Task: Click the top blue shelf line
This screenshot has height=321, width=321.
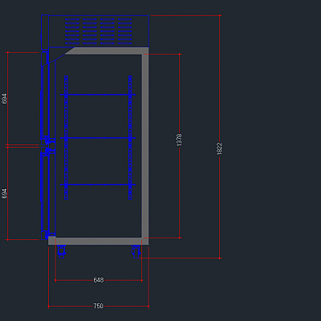Action: click(x=98, y=95)
